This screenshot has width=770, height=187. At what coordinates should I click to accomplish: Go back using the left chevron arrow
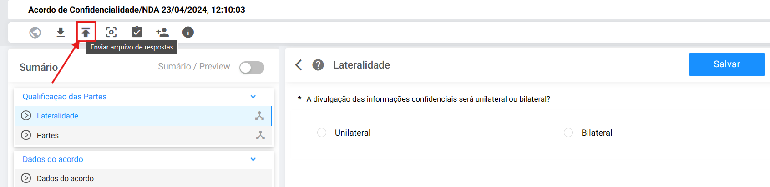(x=299, y=65)
